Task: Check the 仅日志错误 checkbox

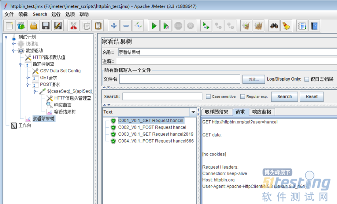Action: pos(306,79)
